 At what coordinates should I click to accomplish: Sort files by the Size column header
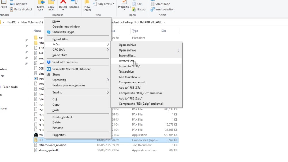(x=164, y=31)
